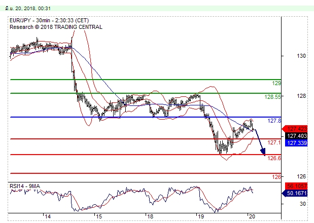This screenshot has height=223, width=314.
Task: Click the green resistance label 128.55
Action: [272, 97]
